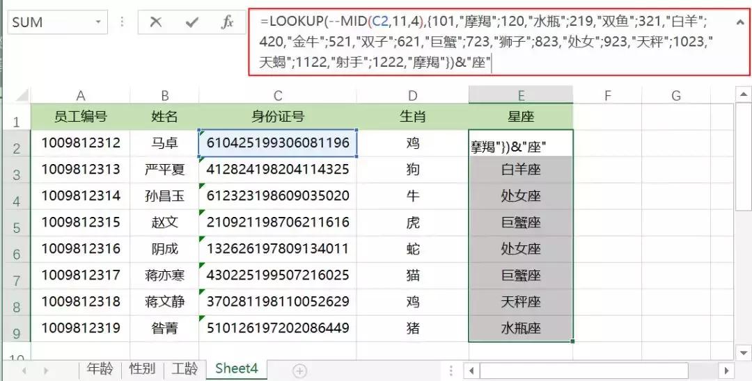752x381 pixels.
Task: Open Insert Function fx dialog
Action: coord(227,22)
